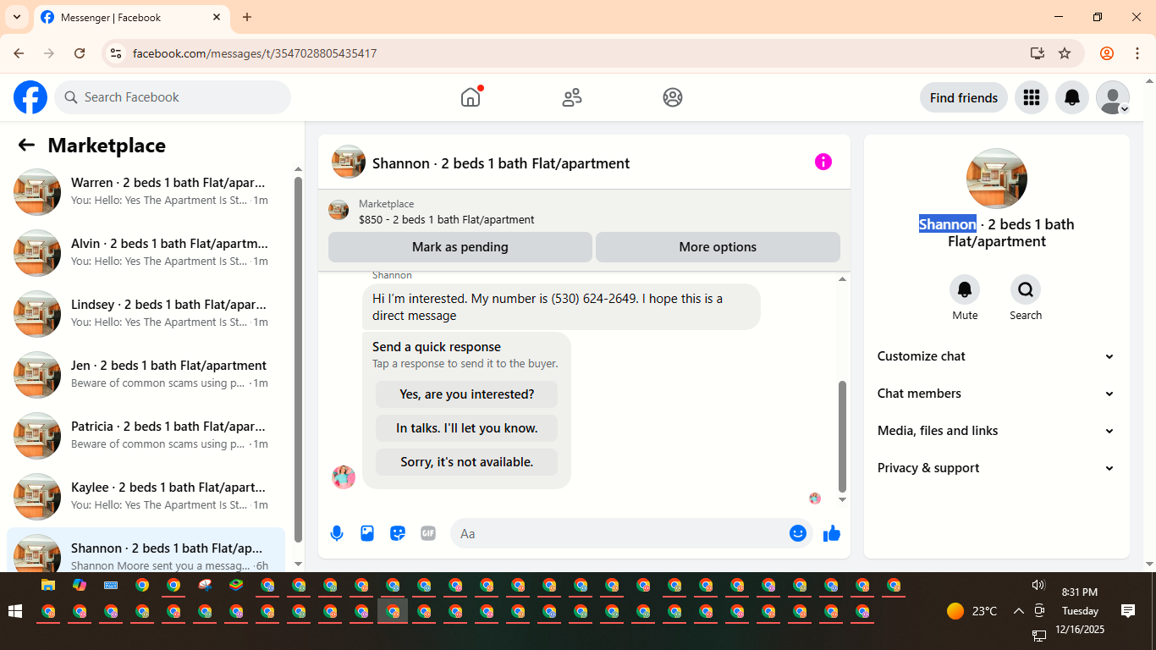Open Lindsey's conversation in the list
Viewport: 1156px width, 650px height.
146,314
